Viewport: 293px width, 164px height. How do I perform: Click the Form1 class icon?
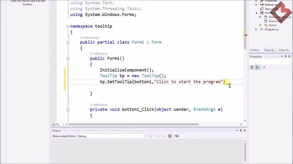pyautogui.click(x=266, y=26)
